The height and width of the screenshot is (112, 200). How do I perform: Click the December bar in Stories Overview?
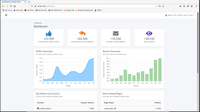(x=160, y=70)
